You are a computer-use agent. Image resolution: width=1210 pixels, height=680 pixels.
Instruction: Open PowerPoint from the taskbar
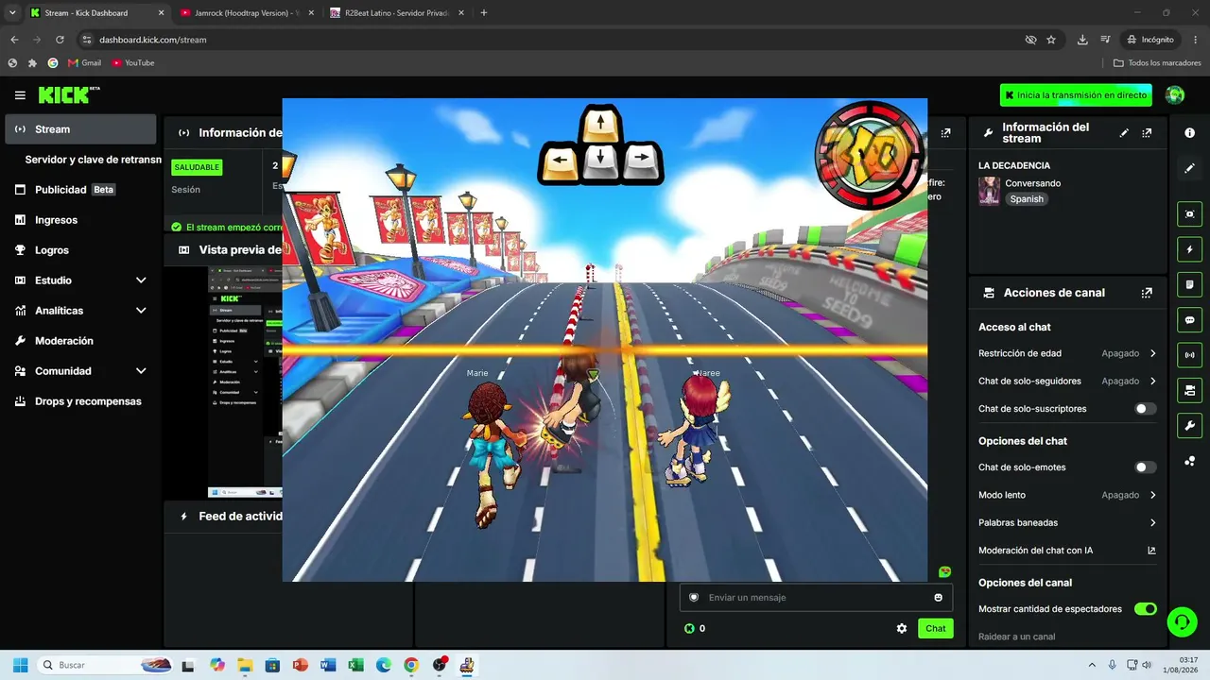(301, 665)
